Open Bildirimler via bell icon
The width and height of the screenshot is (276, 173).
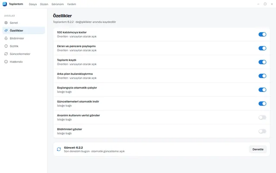click(6, 38)
